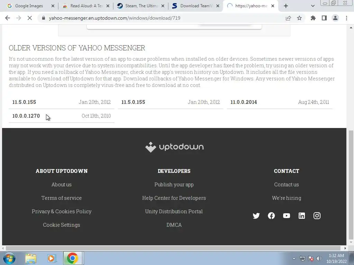Open volume speaker tray icon
This screenshot has width=354, height=265.
point(319,258)
